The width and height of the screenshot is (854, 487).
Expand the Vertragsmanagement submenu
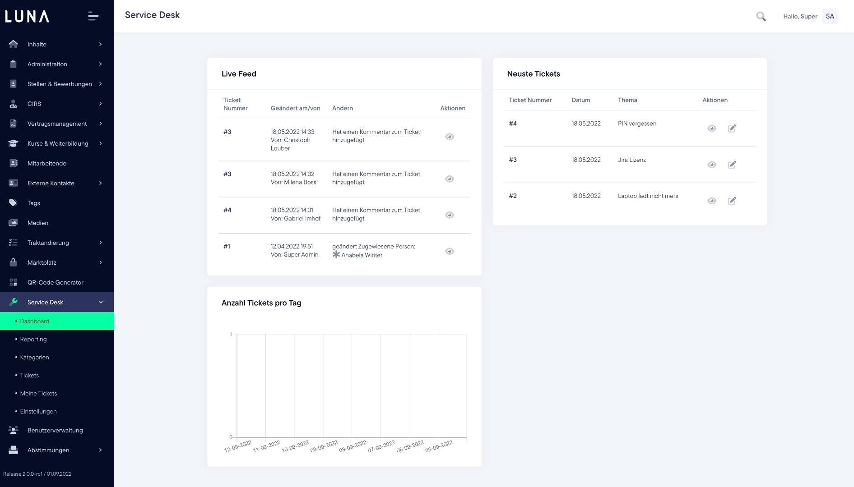[x=100, y=124]
